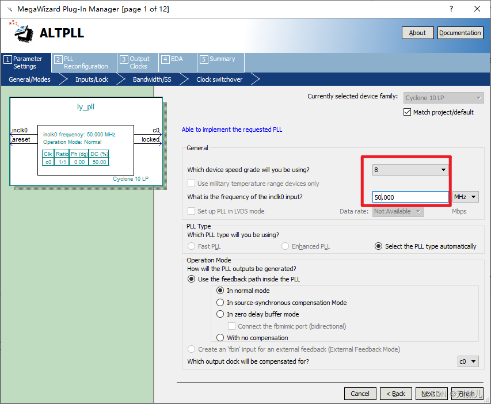The image size is (491, 404).
Task: Open the Data rate dropdown
Action: point(398,211)
